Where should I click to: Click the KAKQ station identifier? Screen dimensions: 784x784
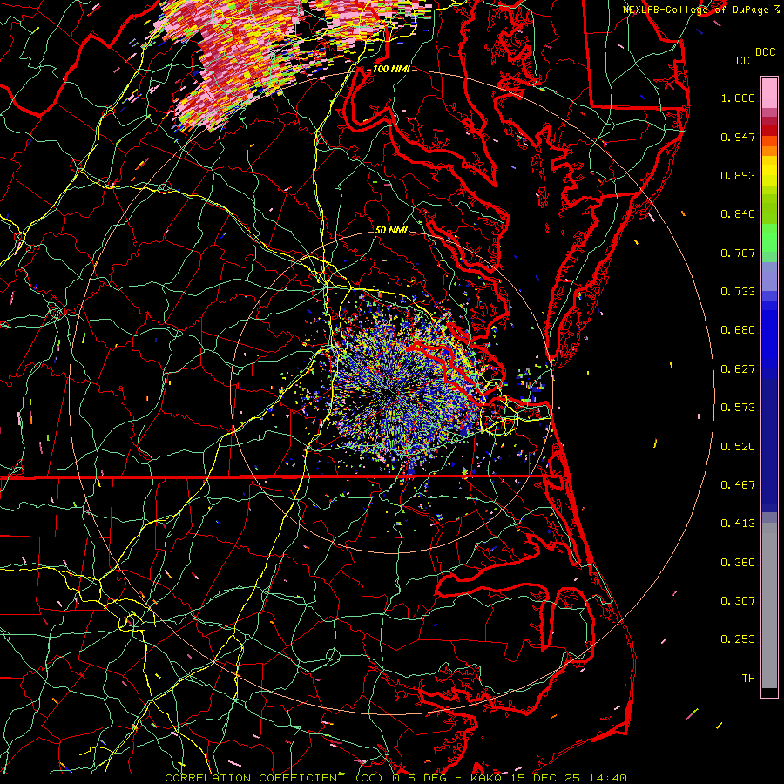486,778
